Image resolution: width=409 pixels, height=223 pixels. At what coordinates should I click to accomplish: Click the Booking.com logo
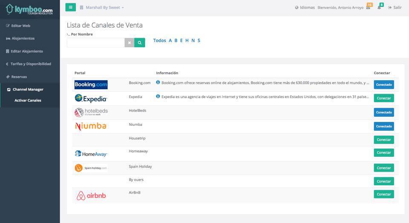tap(91, 85)
